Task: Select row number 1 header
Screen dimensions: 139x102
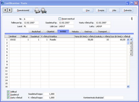Action: [x=7, y=40]
